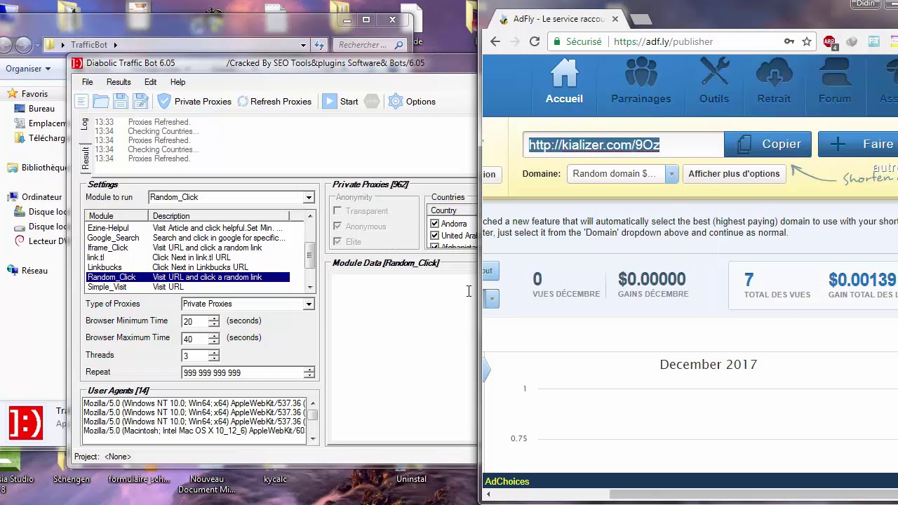This screenshot has height=505, width=898.
Task: Expand the Type of Proxies dropdown
Action: coord(309,304)
